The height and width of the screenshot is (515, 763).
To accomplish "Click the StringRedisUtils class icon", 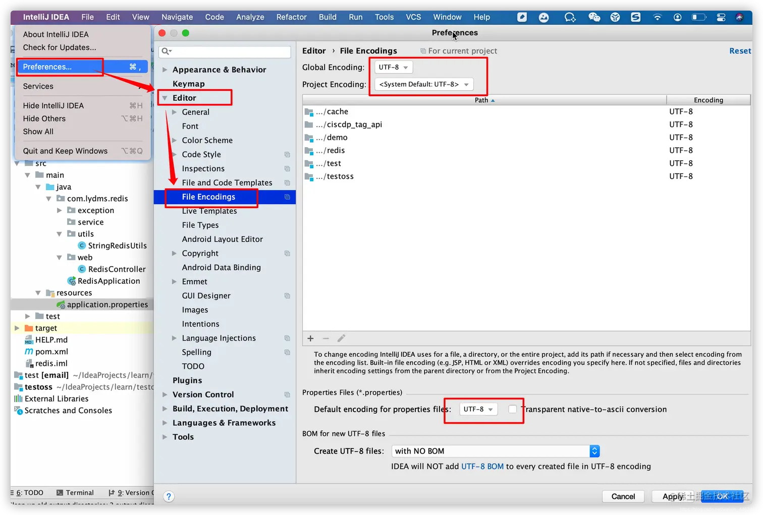I will pyautogui.click(x=82, y=245).
